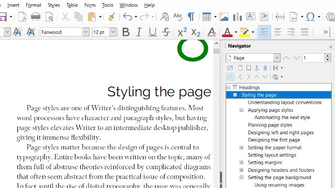Open the Styles menu
The width and height of the screenshot is (335, 188).
point(54,5)
